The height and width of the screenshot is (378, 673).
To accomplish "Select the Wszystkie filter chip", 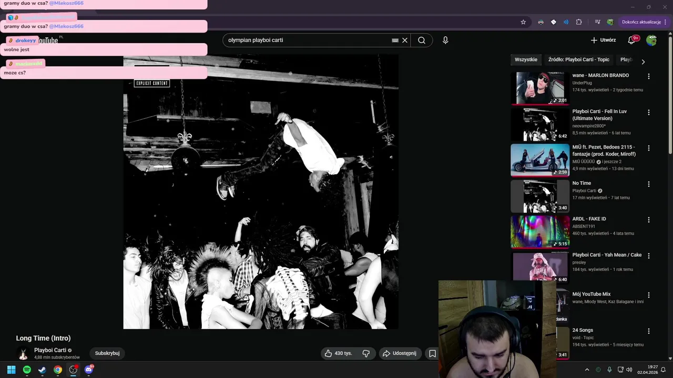I will pos(526,60).
